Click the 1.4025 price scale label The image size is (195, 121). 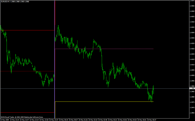(x=193, y=49)
